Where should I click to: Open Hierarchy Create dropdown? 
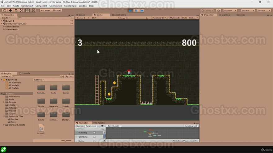(6, 18)
